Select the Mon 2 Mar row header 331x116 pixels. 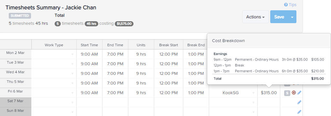16,54
